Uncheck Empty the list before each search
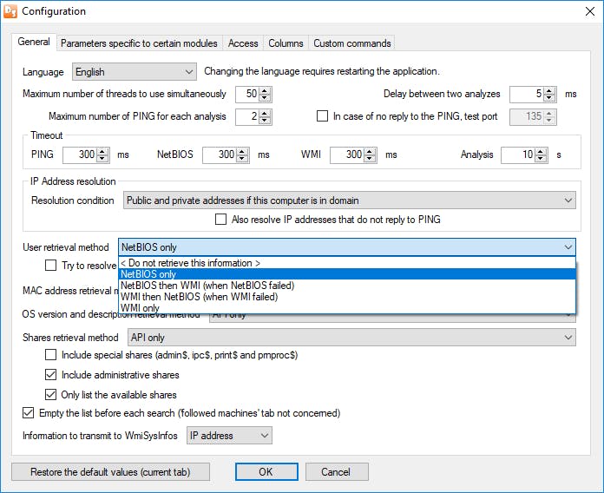 [28, 413]
